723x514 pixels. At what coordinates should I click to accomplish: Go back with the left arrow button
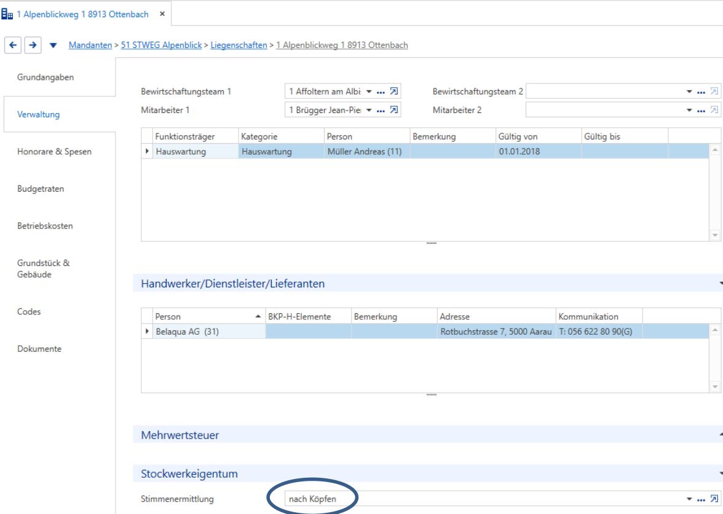click(x=13, y=45)
